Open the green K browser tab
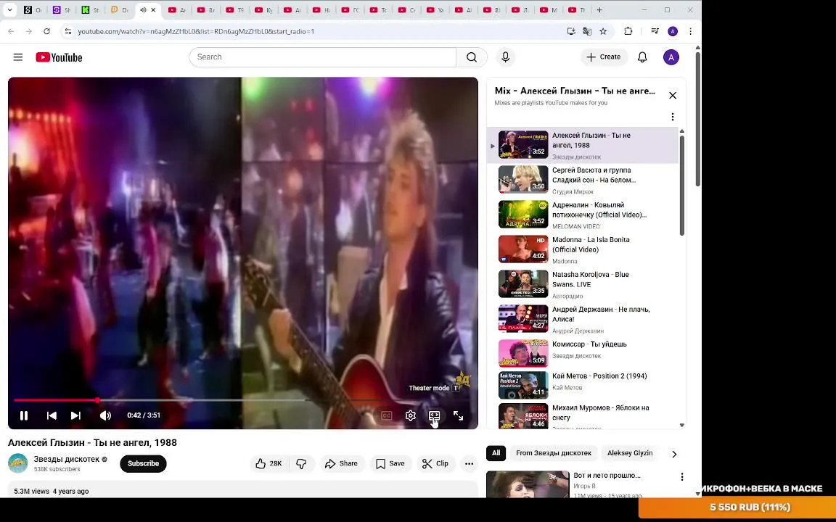 coord(90,9)
